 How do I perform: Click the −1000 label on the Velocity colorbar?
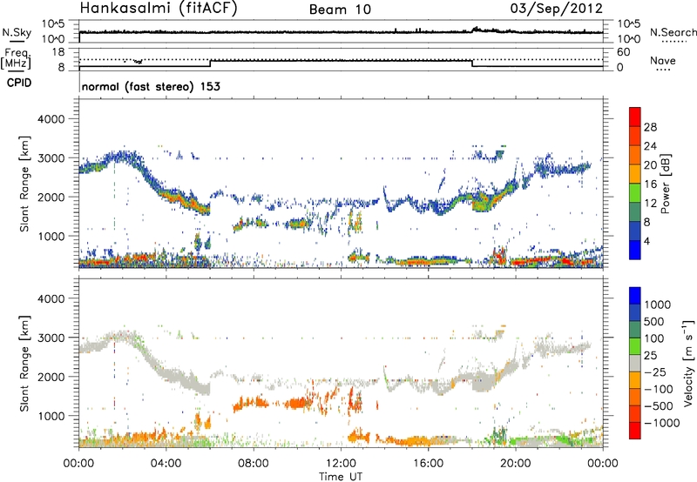pos(661,423)
